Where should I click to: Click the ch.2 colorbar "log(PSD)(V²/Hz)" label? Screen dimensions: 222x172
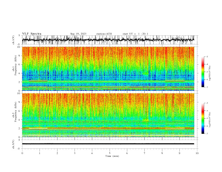coord(210,119)
